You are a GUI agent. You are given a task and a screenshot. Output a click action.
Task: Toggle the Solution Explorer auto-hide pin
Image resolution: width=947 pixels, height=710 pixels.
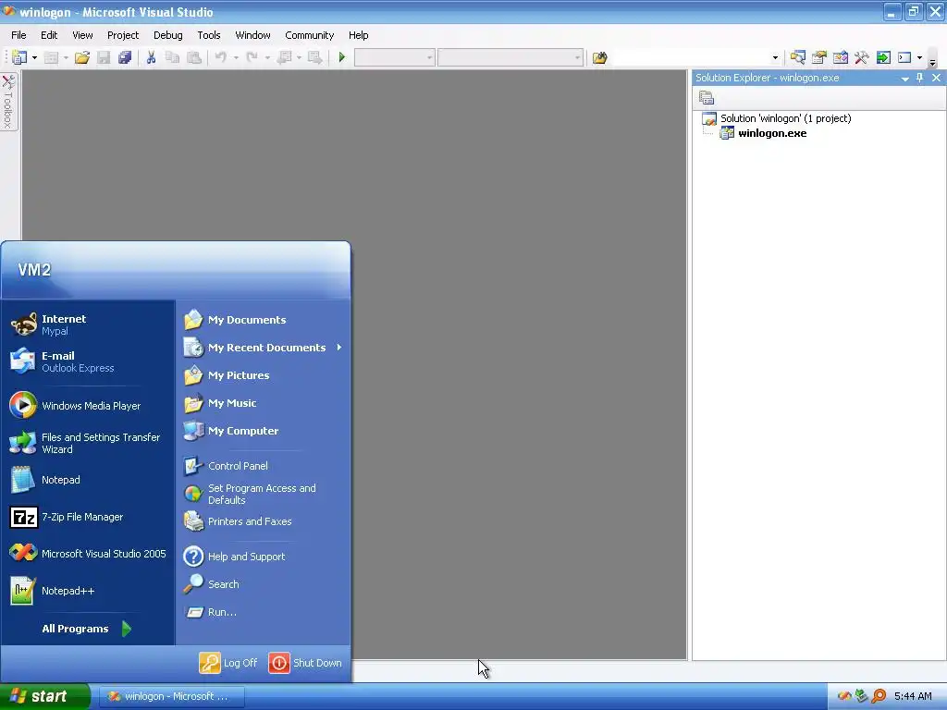(920, 78)
